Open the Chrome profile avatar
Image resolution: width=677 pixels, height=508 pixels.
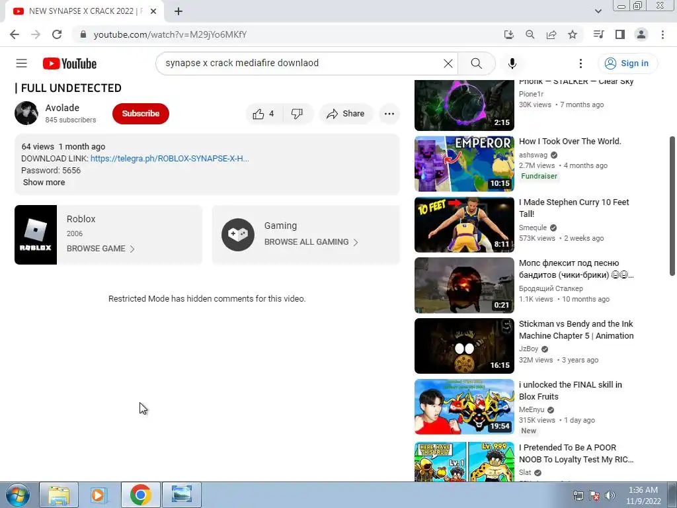click(x=641, y=34)
